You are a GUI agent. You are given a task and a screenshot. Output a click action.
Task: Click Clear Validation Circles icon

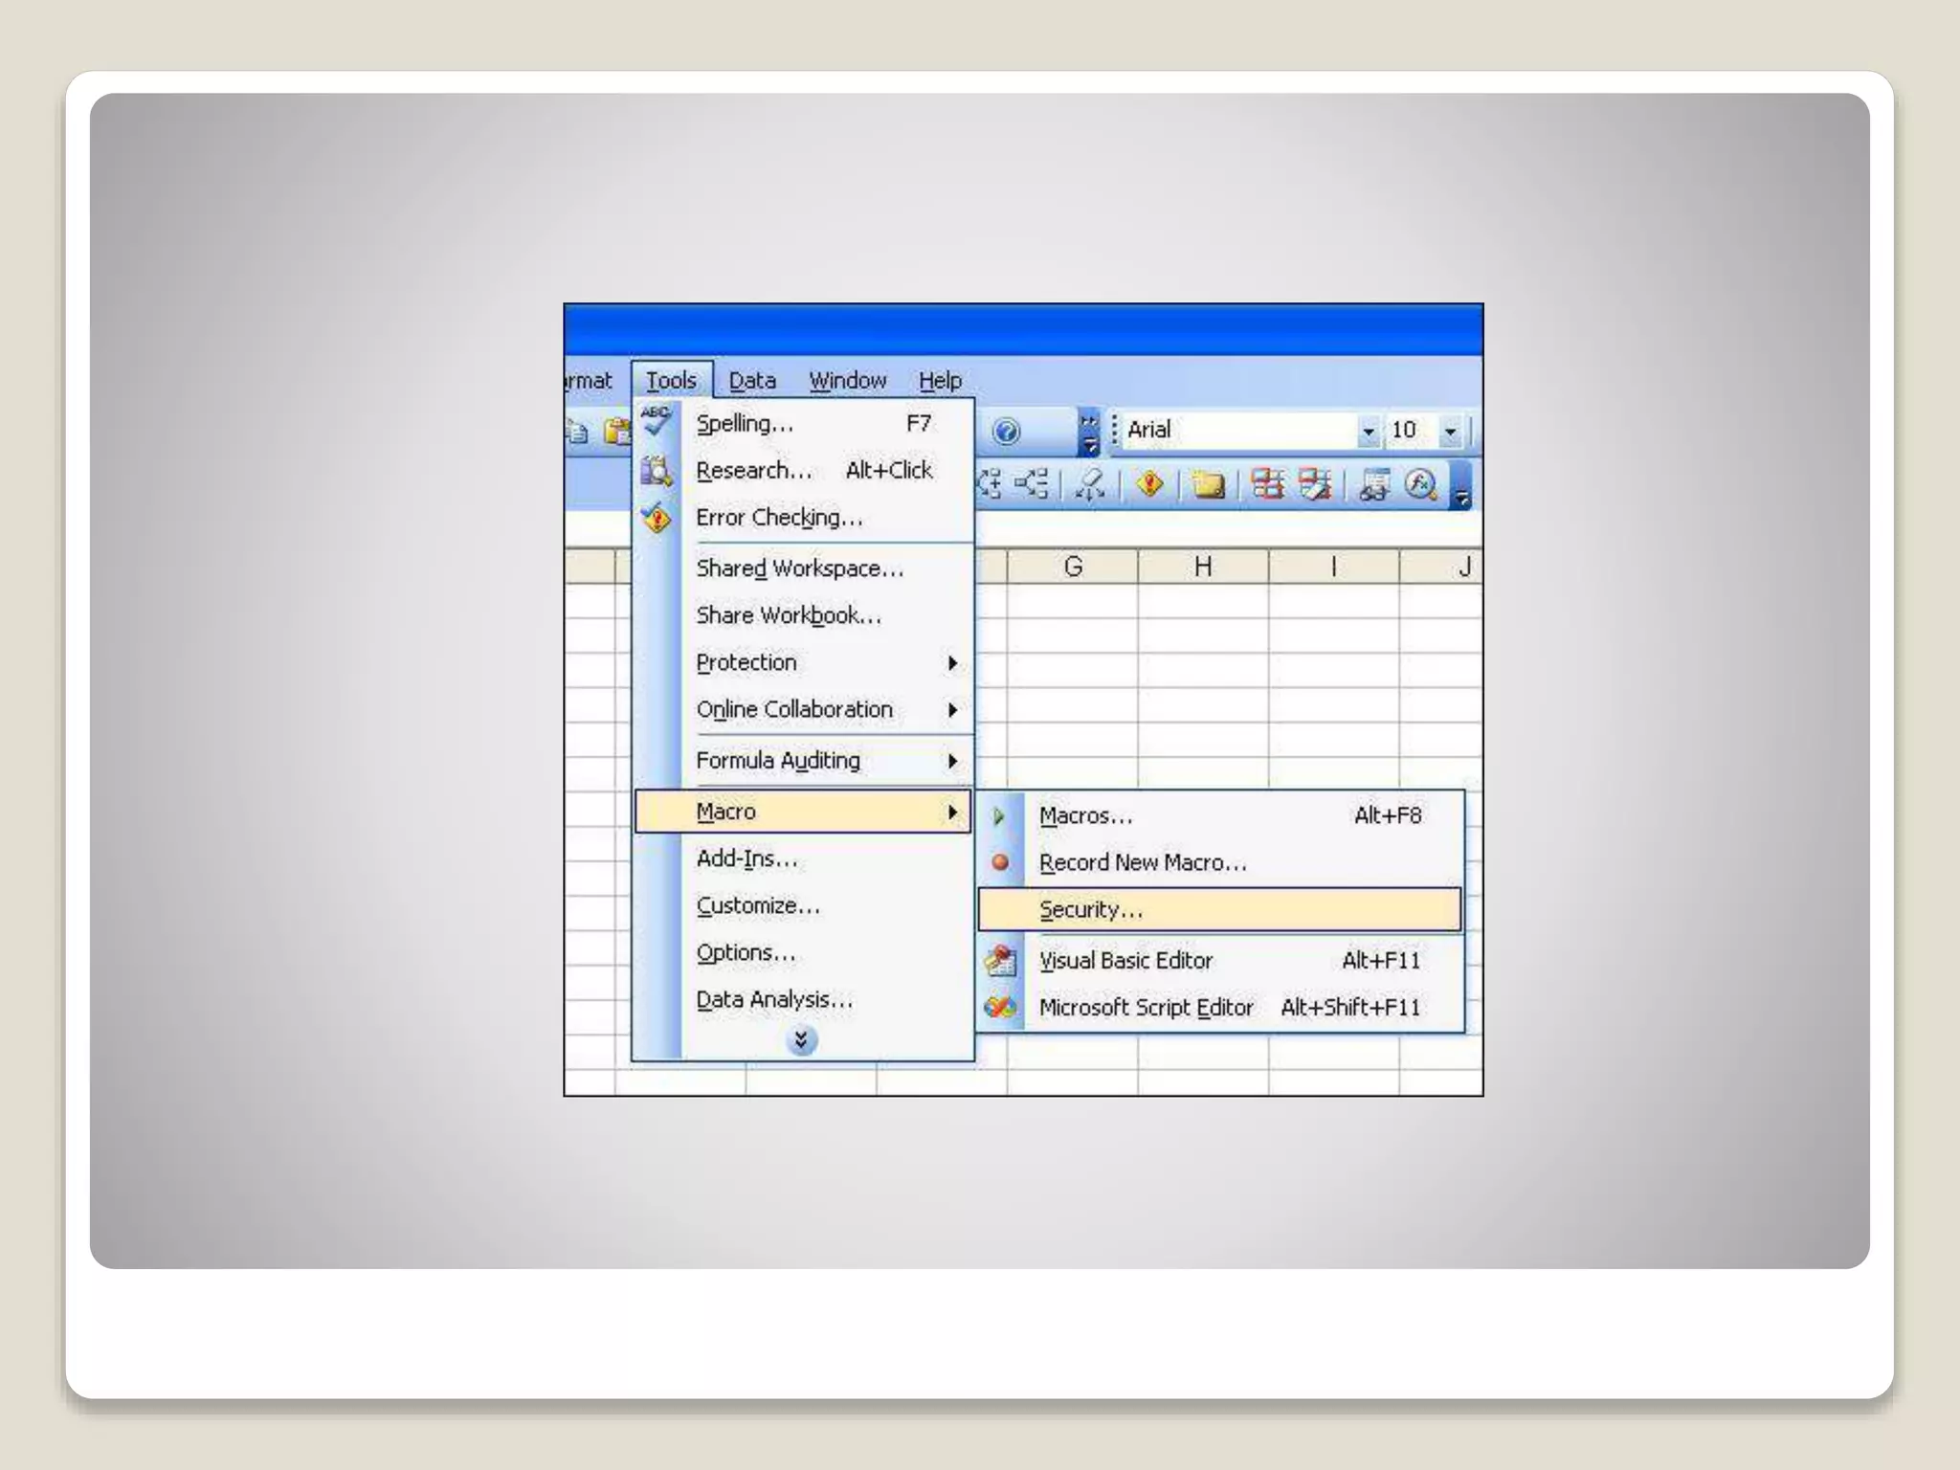click(x=1315, y=485)
